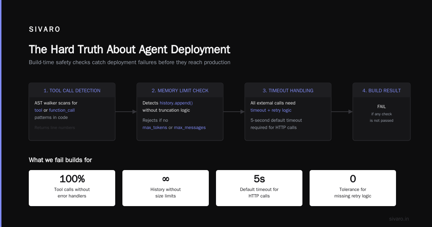The image size is (432, 227).
Task: Click 'patterns in code' text
Action: pyautogui.click(x=51, y=117)
